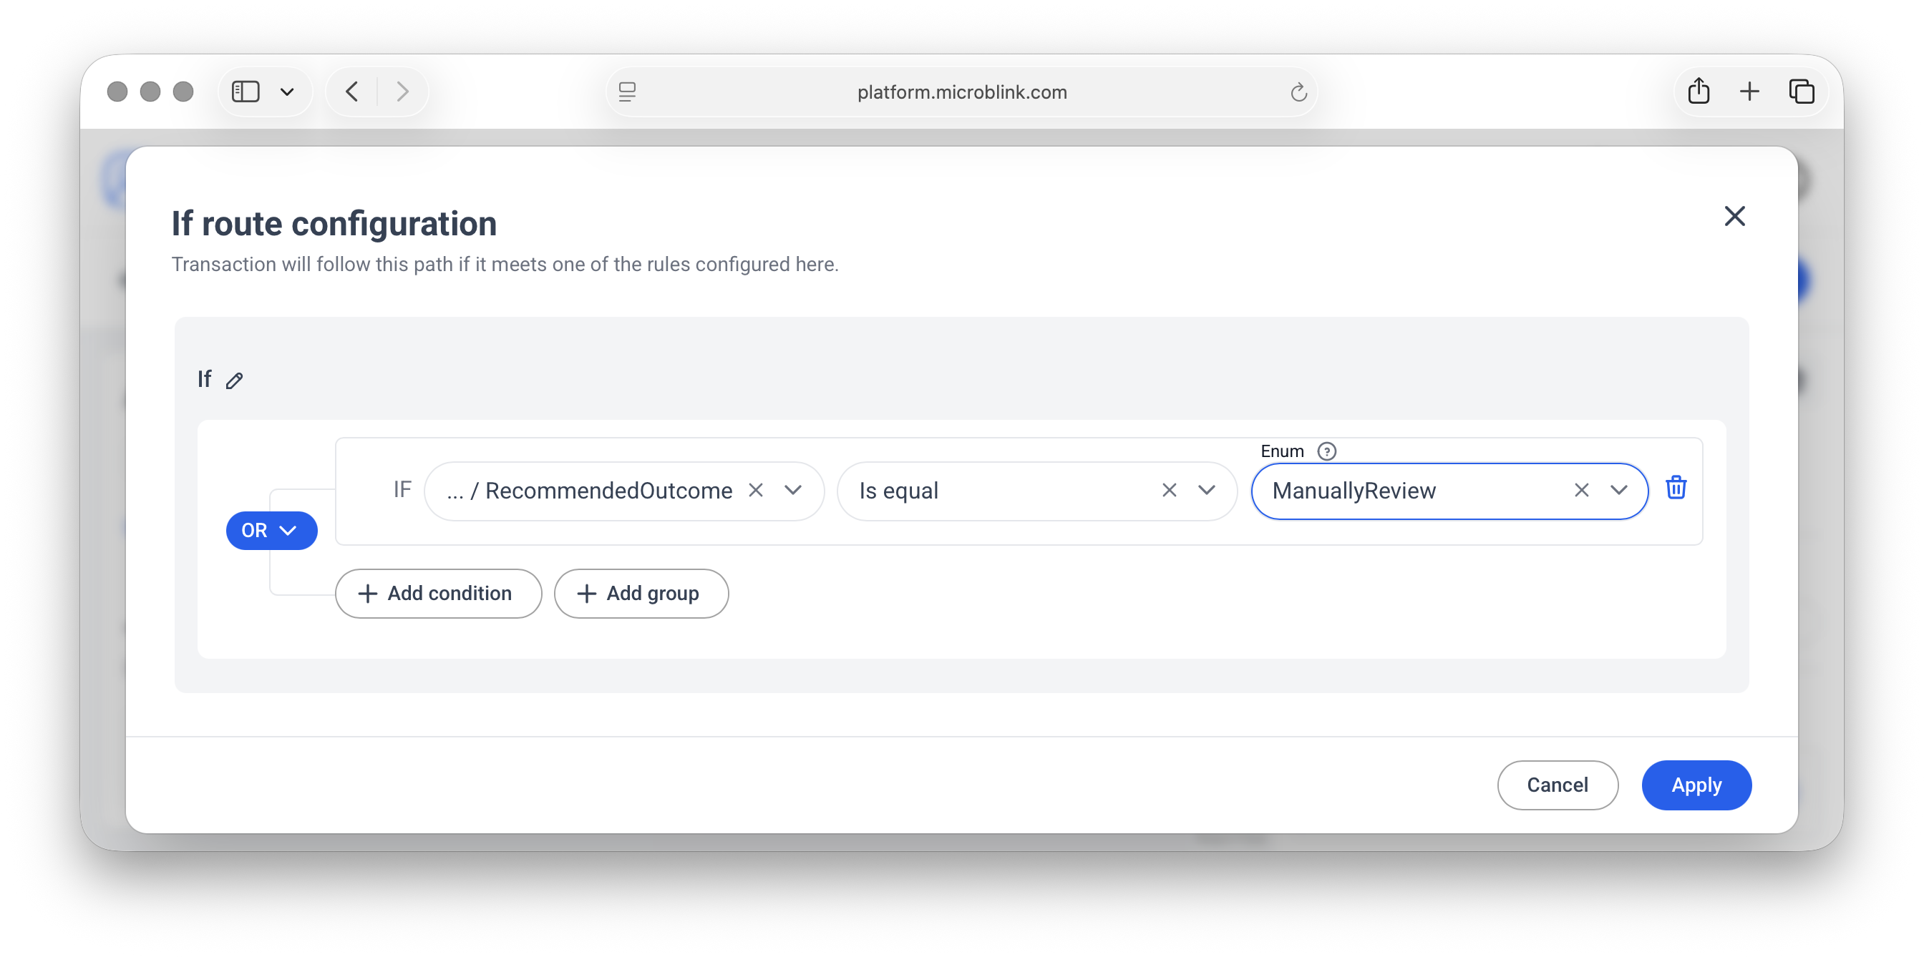Click the browser share icon
Viewport: 1924px width, 957px height.
(1698, 91)
